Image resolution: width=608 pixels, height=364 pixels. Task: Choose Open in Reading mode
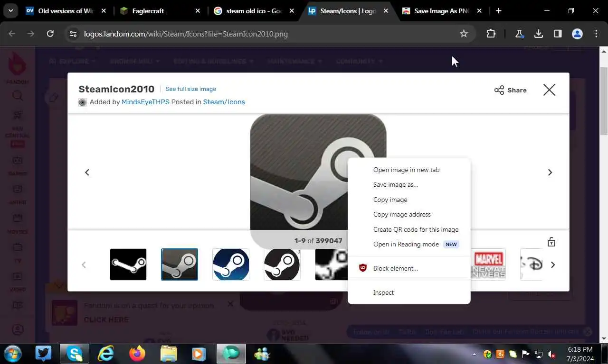(x=409, y=244)
